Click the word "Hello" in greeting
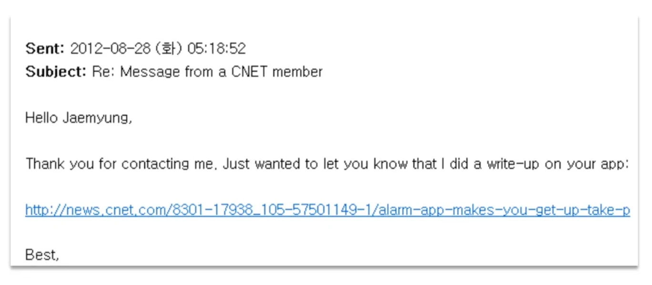Viewport: 652px width, 285px height. click(42, 118)
